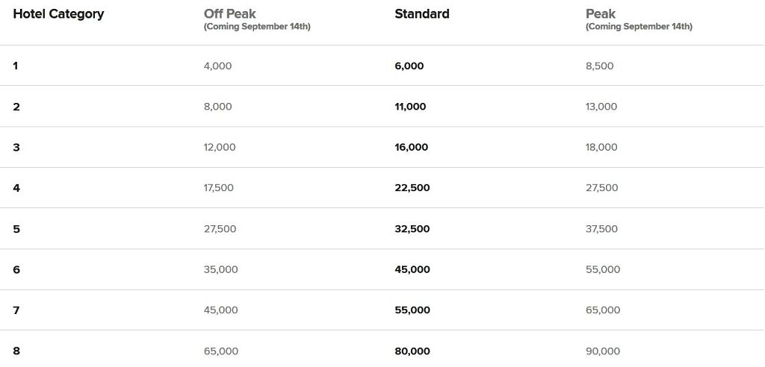The image size is (765, 367).
Task: Select the 80,000 Standard value
Action: point(412,351)
